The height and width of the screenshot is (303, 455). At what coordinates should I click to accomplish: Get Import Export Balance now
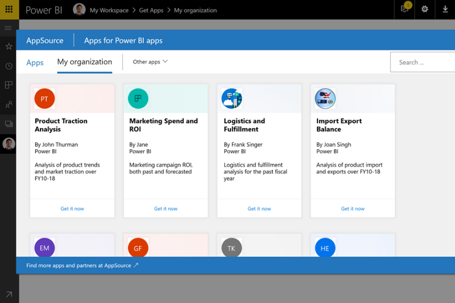coord(353,209)
